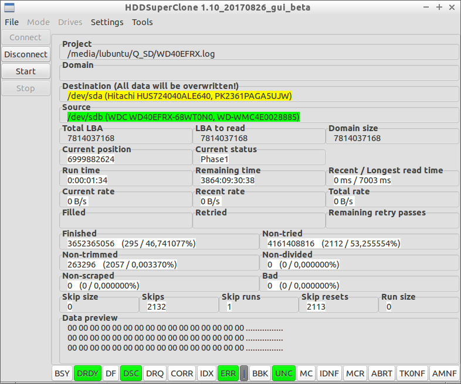
Task: Click the 0 ms / 7003 ms read time
Action: pos(362,180)
